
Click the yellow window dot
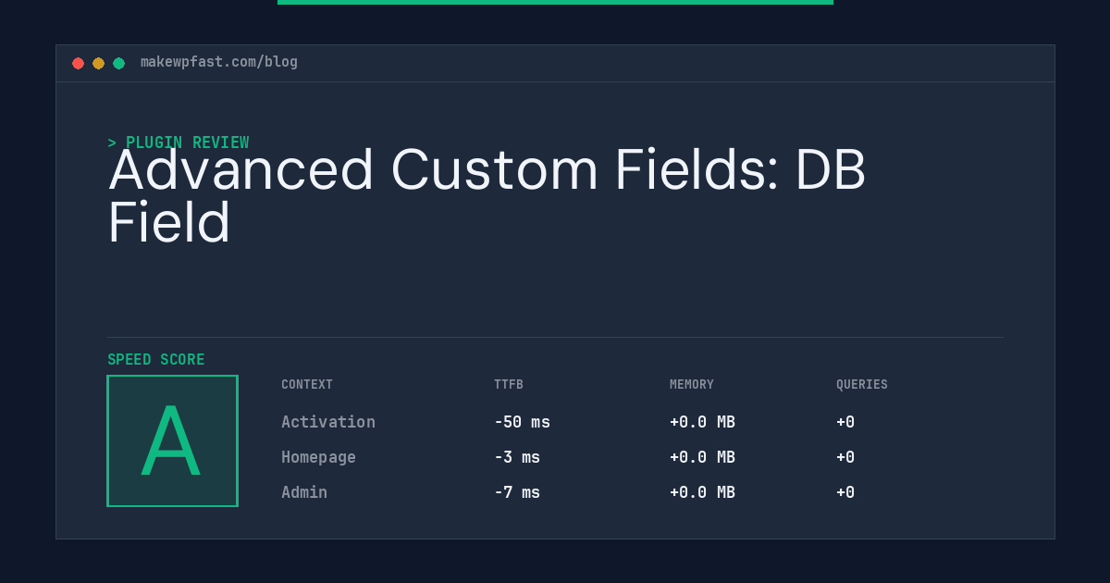click(x=98, y=63)
